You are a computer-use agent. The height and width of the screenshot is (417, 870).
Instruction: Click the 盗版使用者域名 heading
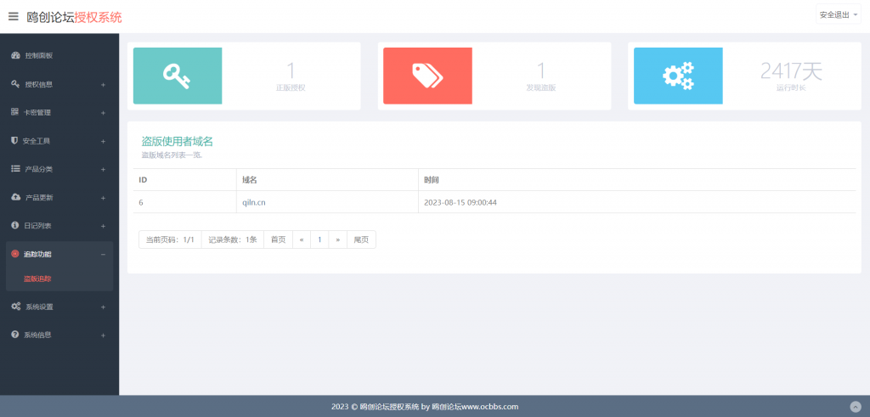[177, 141]
